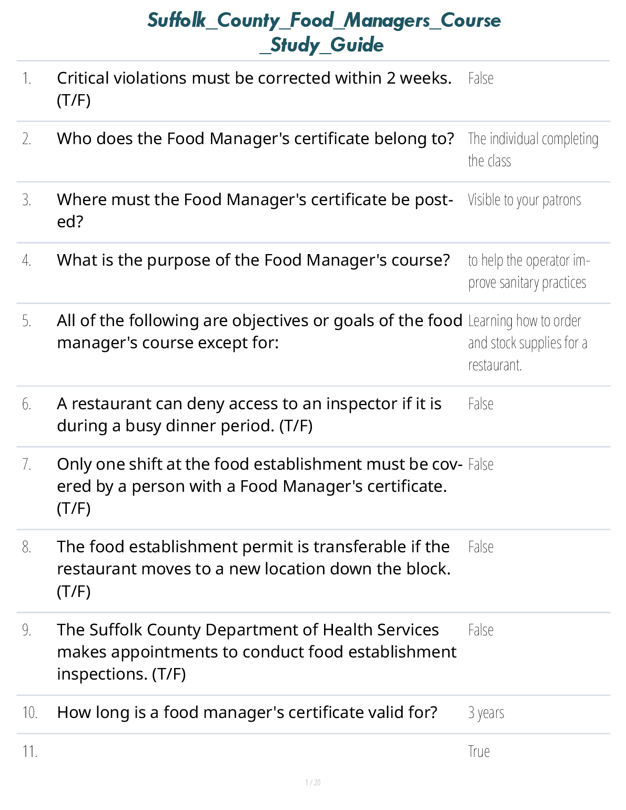The image size is (626, 810).
Task: Click the question about certificate validity length
Action: [247, 713]
